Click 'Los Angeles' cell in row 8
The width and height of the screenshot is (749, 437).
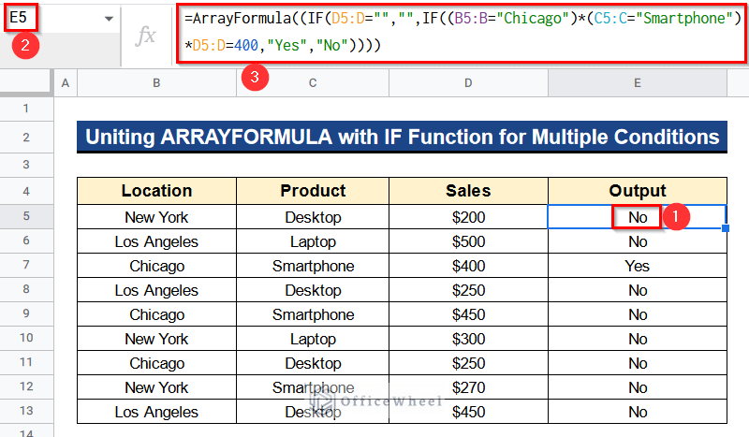(x=156, y=290)
